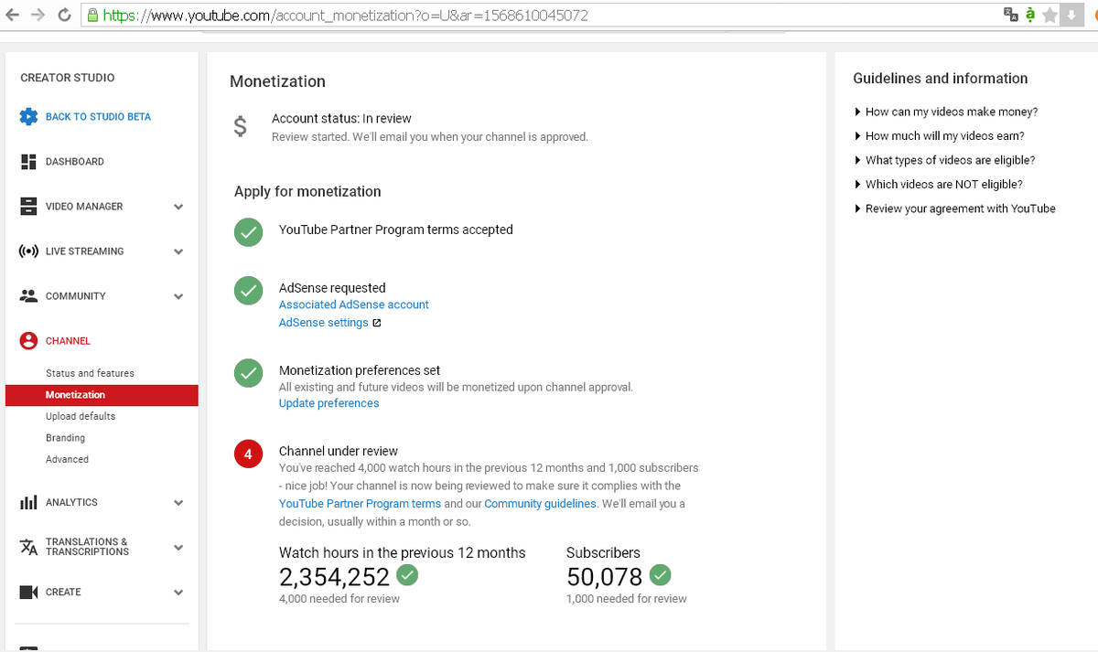Screen dimensions: 1098x652
Task: Click the Community people icon
Action: click(x=28, y=296)
